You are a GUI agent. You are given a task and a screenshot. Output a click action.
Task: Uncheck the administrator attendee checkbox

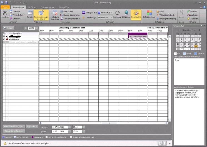tap(4, 39)
